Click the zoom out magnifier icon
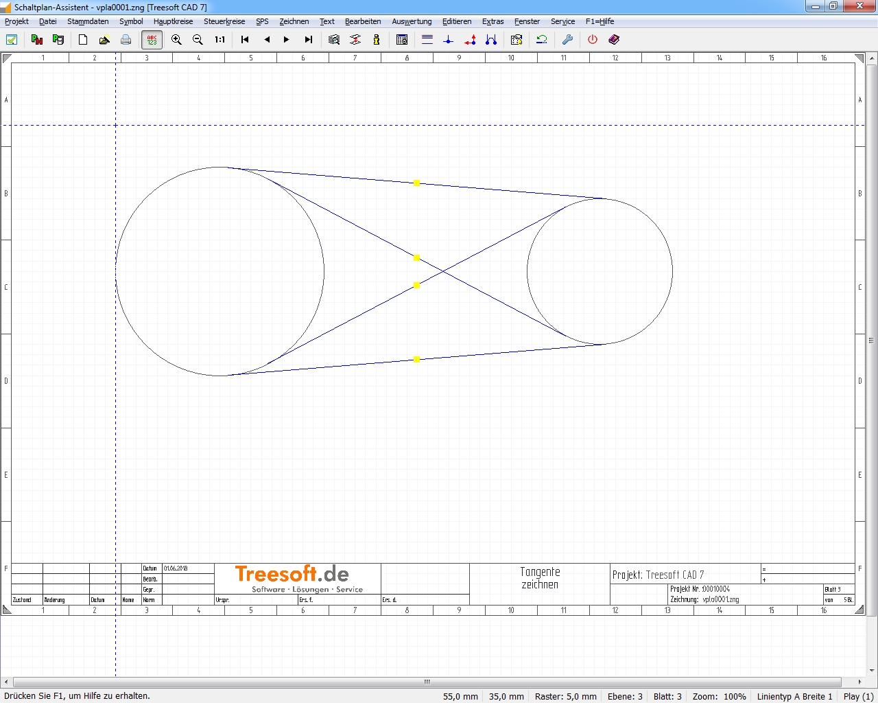The image size is (878, 703). pos(198,40)
